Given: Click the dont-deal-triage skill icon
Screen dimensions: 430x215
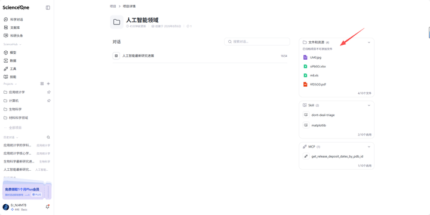Looking at the screenshot, I should click(306, 115).
